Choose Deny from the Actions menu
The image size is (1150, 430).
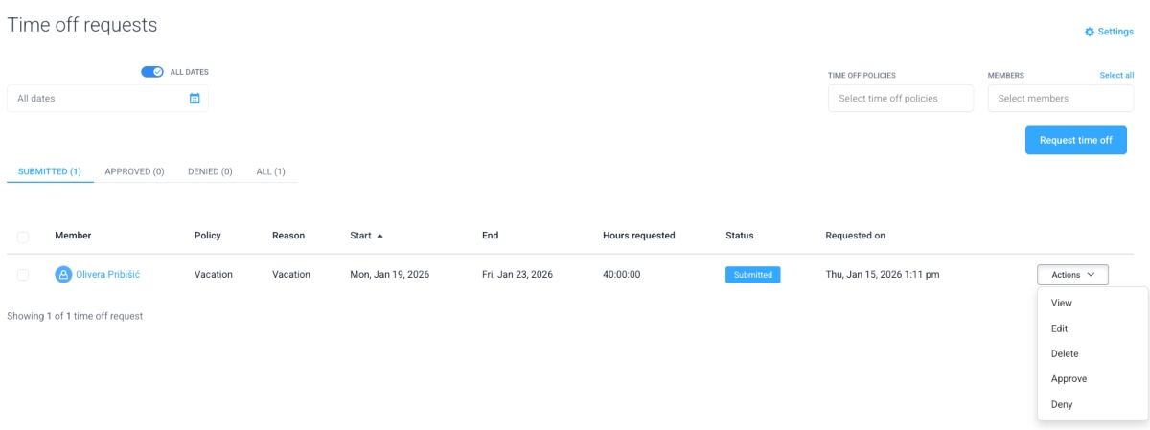coord(1062,404)
